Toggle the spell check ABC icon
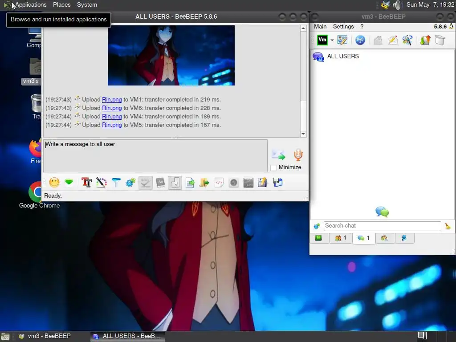This screenshot has height=342, width=456. pos(146,183)
